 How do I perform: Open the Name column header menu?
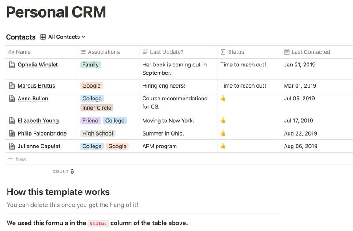pos(23,52)
